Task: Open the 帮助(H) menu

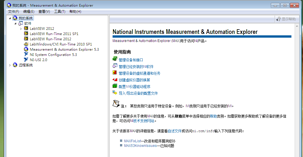Action: tap(75, 12)
